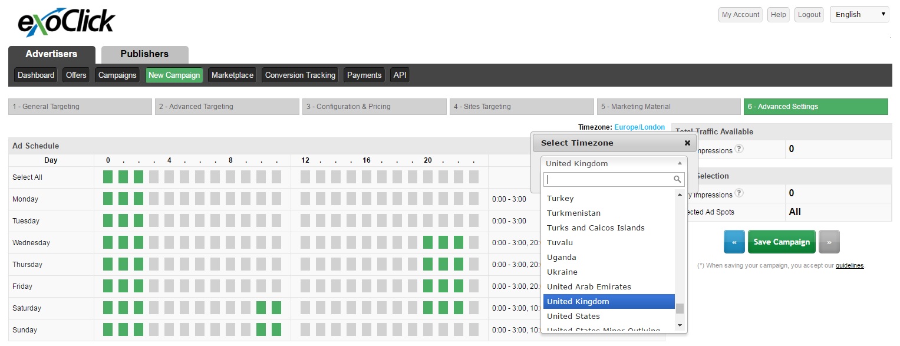Toggle Sunday hour 11 schedule box
900x346 pixels.
pyautogui.click(x=276, y=329)
